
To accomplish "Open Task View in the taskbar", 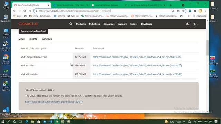I will click(20, 122).
